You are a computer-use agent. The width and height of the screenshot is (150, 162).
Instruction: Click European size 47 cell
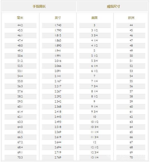tap(131, 40)
